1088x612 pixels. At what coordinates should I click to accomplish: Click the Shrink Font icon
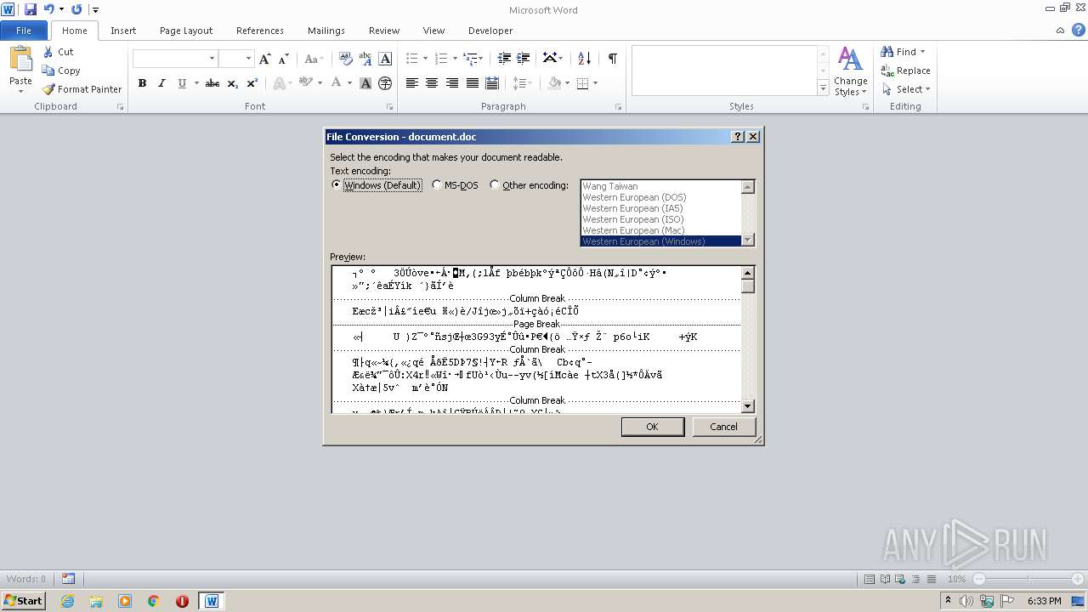coord(283,59)
